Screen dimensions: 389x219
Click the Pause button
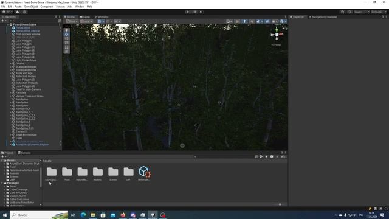click(x=194, y=12)
